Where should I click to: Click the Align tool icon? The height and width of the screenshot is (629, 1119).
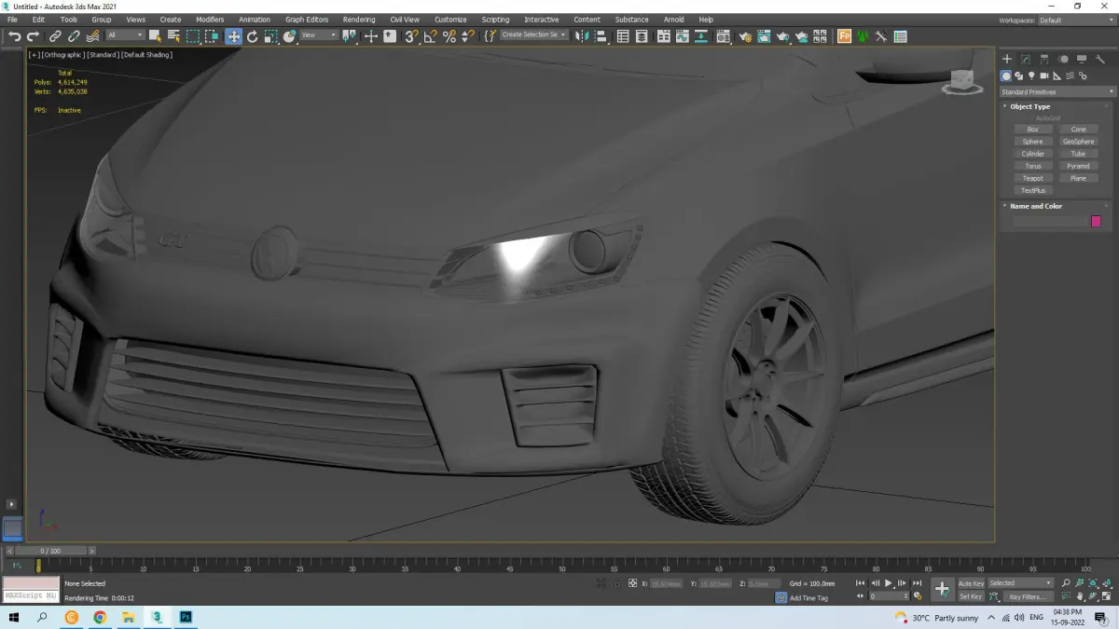(601, 36)
